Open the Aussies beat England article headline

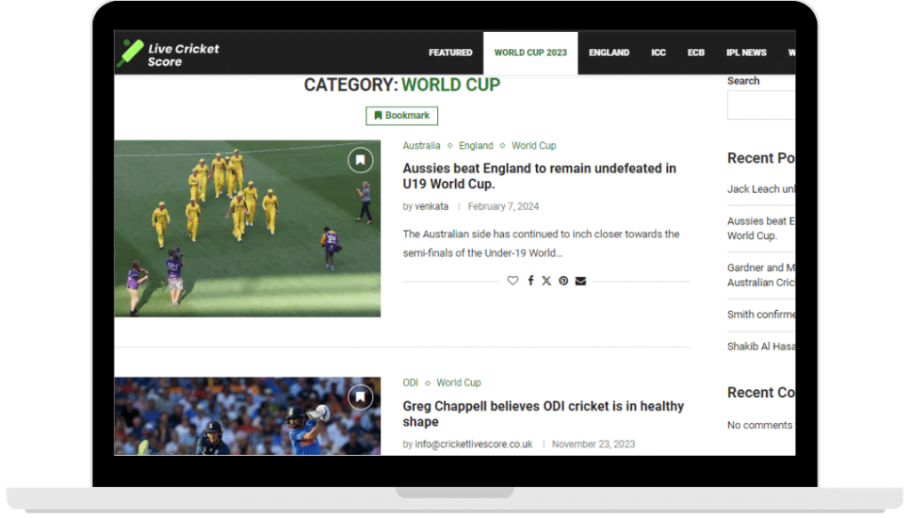tap(539, 176)
